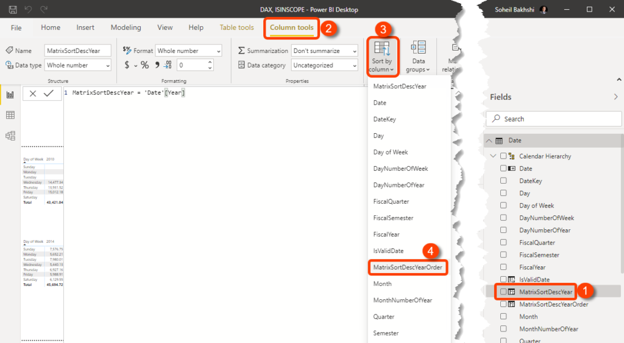Click the Undo arrow in the title bar
This screenshot has height=343, width=624.
(28, 10)
